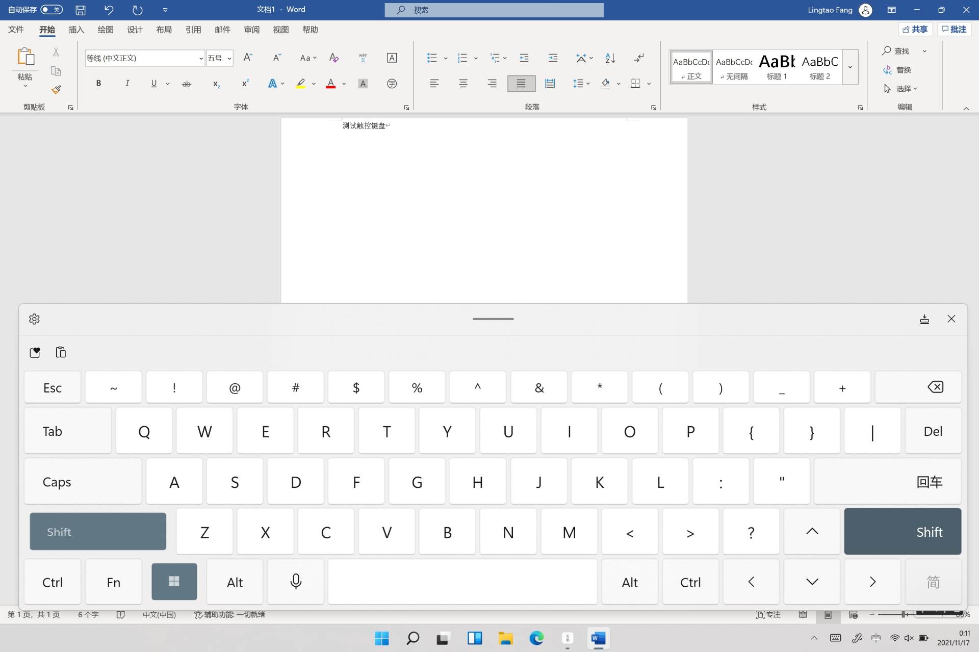Apply subscript formatting

tap(216, 84)
